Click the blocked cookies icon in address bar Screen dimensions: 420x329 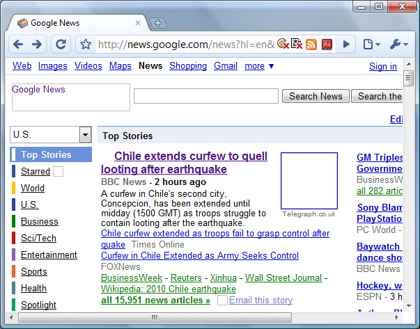pos(283,44)
